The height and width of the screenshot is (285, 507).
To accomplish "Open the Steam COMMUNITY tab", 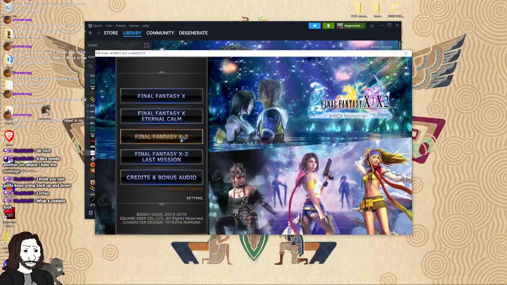I will pos(160,33).
